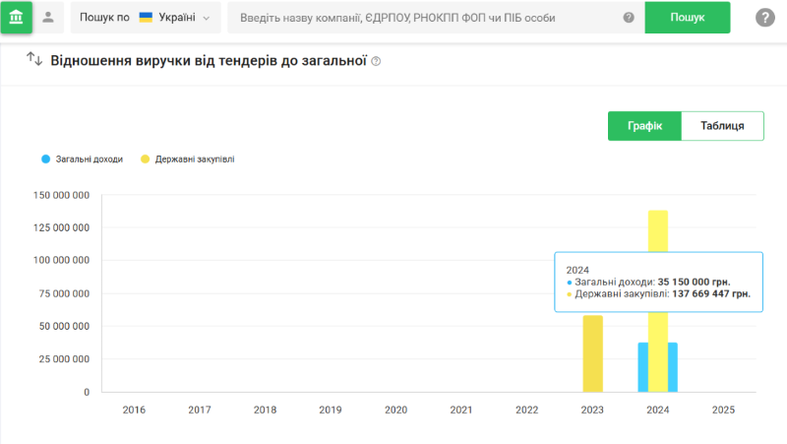Click info icon after chart title

point(376,61)
